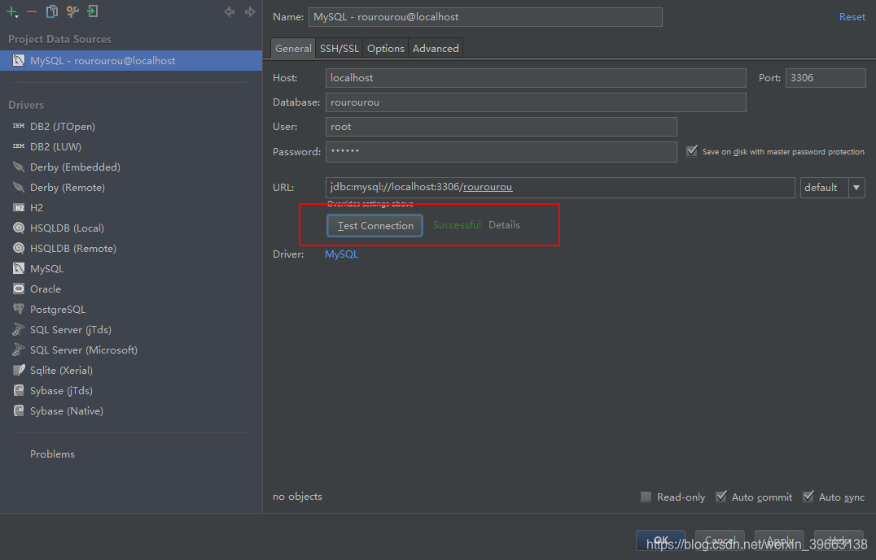
Task: Open the Problems entry in the sidebar
Action: pos(53,454)
